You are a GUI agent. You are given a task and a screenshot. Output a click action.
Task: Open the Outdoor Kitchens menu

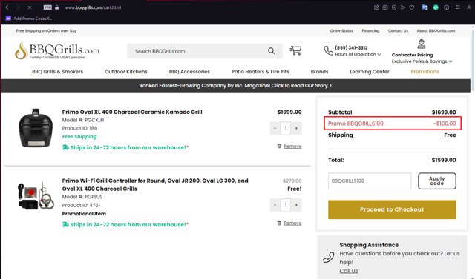(x=126, y=72)
